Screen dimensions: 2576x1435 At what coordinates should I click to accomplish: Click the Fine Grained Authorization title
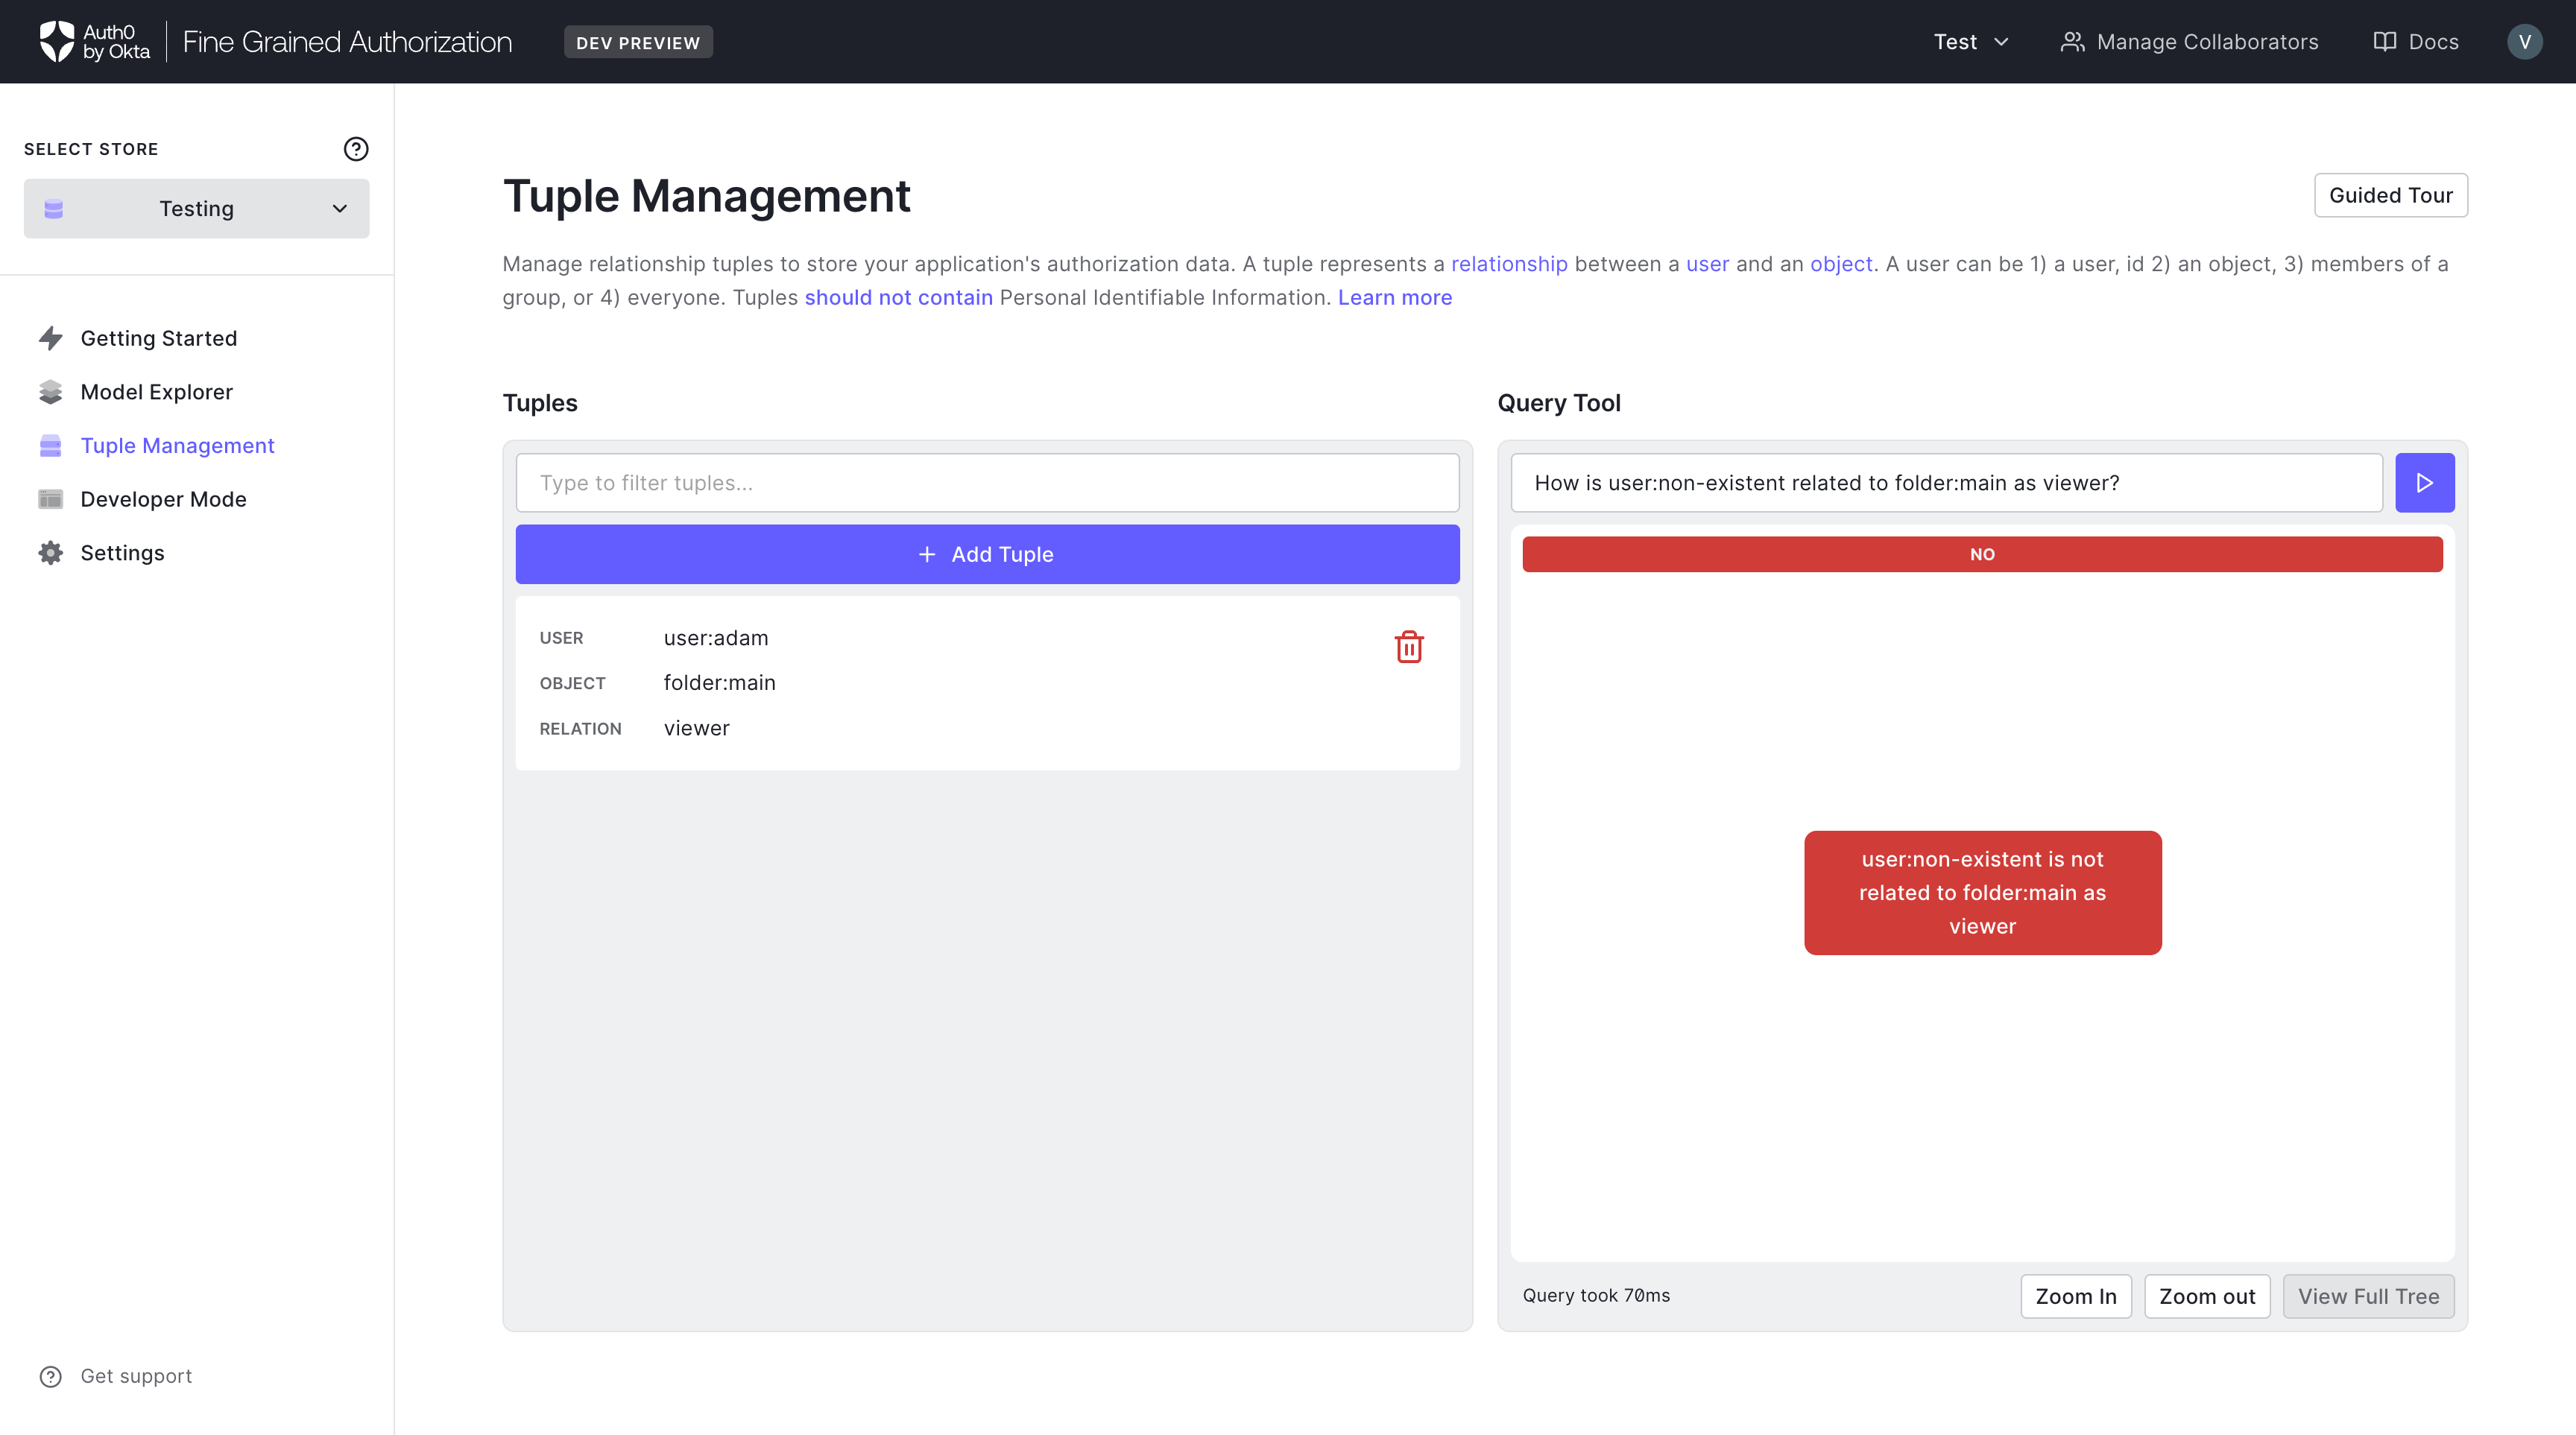point(347,42)
